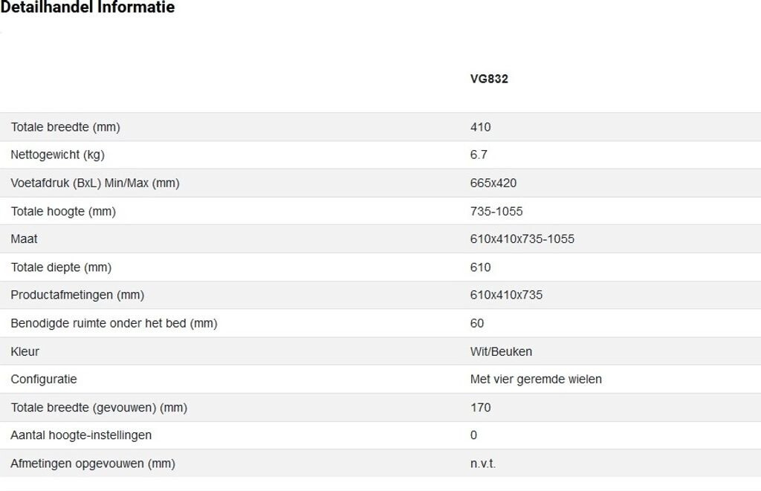Click the Maat row label
Viewport: 761px width, 491px height.
point(24,239)
